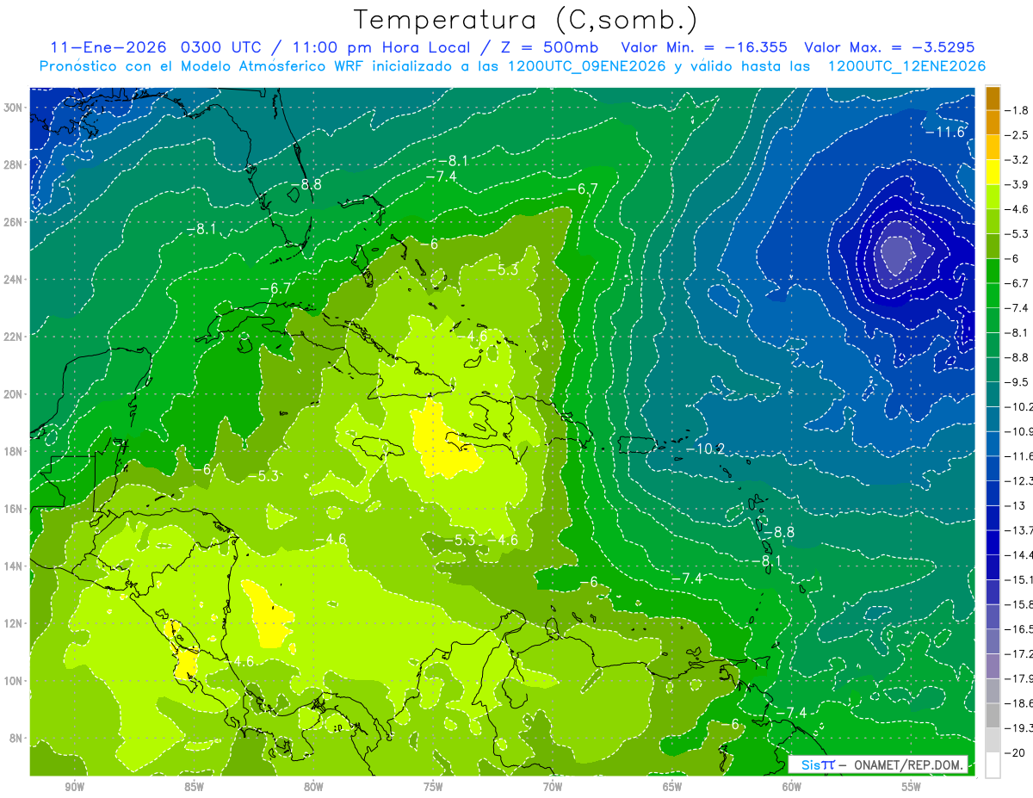Pick the gray swatch between -18.6 and -19.3

993,716
